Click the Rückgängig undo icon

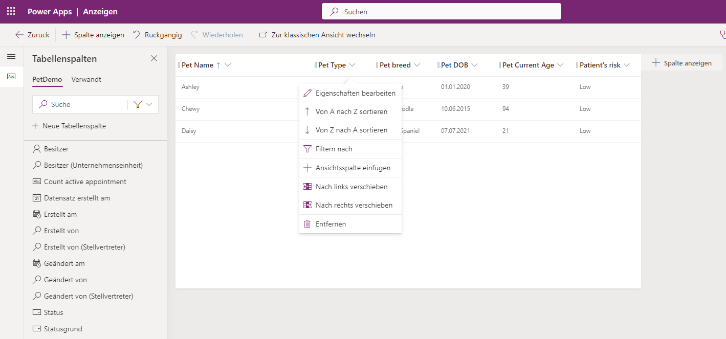tap(137, 35)
